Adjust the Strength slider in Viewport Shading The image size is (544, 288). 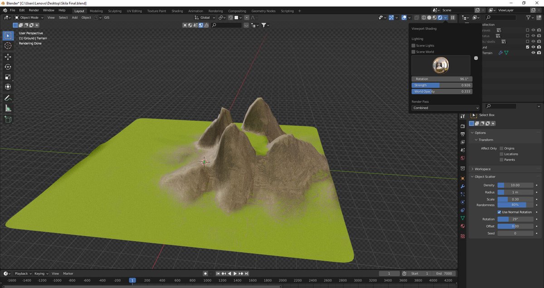pyautogui.click(x=442, y=85)
